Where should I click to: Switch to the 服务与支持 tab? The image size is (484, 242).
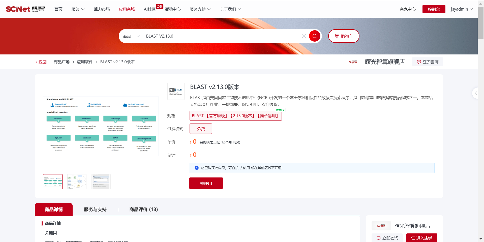(95, 209)
